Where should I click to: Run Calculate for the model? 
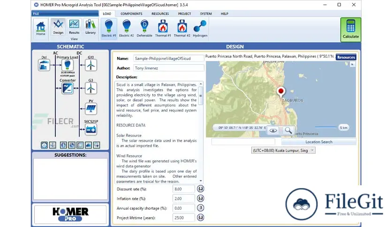coord(350,30)
